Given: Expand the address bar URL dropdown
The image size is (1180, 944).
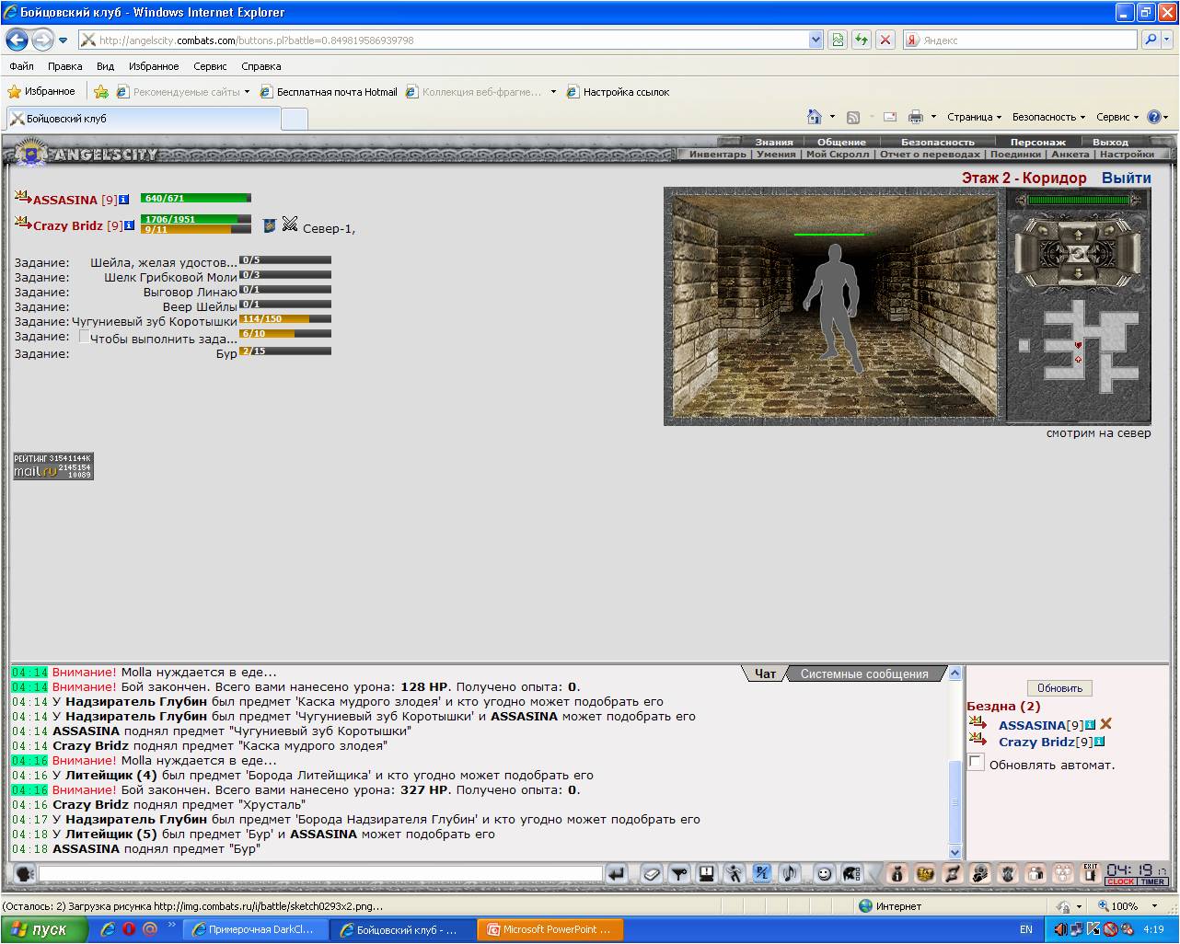Looking at the screenshot, I should click(816, 40).
